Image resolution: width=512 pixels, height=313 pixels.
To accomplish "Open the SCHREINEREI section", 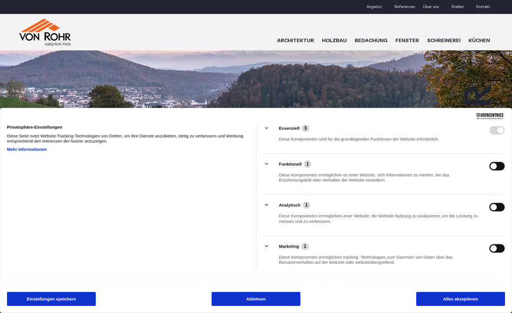I will (x=443, y=40).
